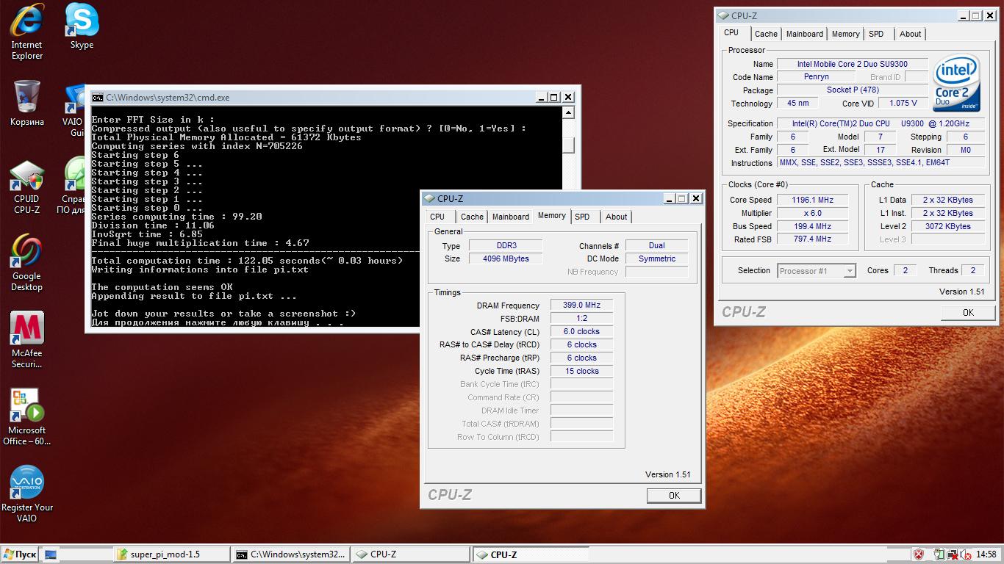1004x564 pixels.
Task: Open the Processor #1 selection dropdown
Action: [817, 271]
